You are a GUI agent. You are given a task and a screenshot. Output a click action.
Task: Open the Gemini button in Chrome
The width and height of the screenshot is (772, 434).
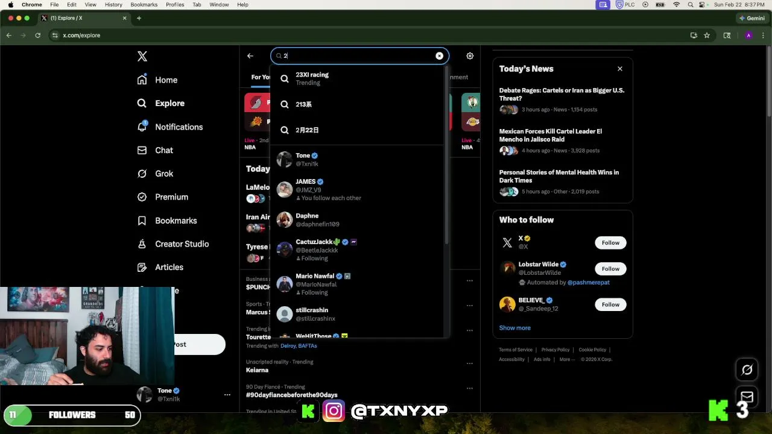click(x=751, y=18)
